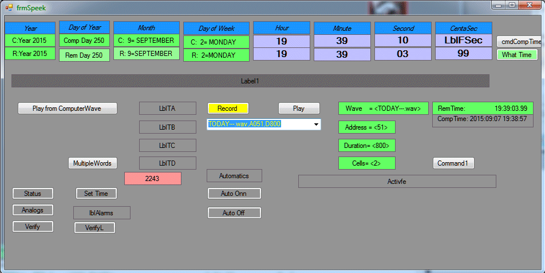Click the VerifyL button
The width and height of the screenshot is (545, 273).
[x=94, y=228]
